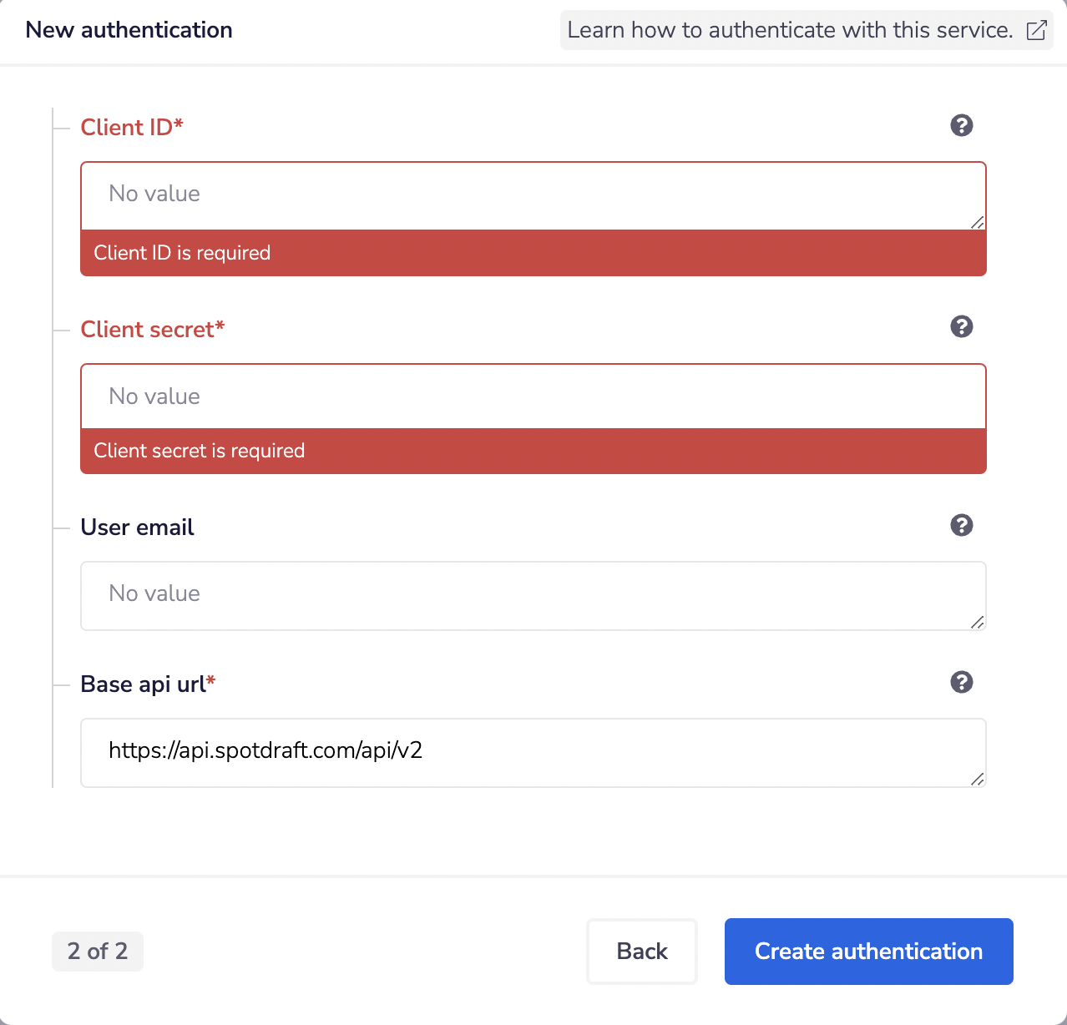Viewport: 1067px width, 1025px height.
Task: Focus the Client ID input field
Action: (533, 195)
